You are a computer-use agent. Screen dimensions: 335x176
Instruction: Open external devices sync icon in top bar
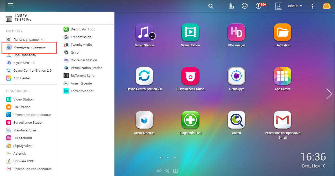(245, 6)
